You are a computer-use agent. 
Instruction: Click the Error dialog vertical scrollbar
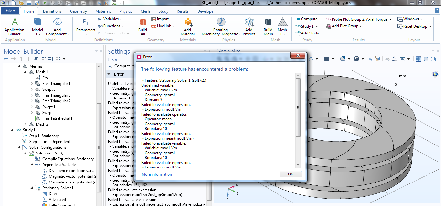(x=298, y=106)
